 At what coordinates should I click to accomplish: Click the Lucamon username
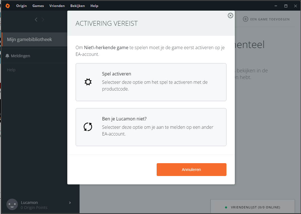[29, 203]
